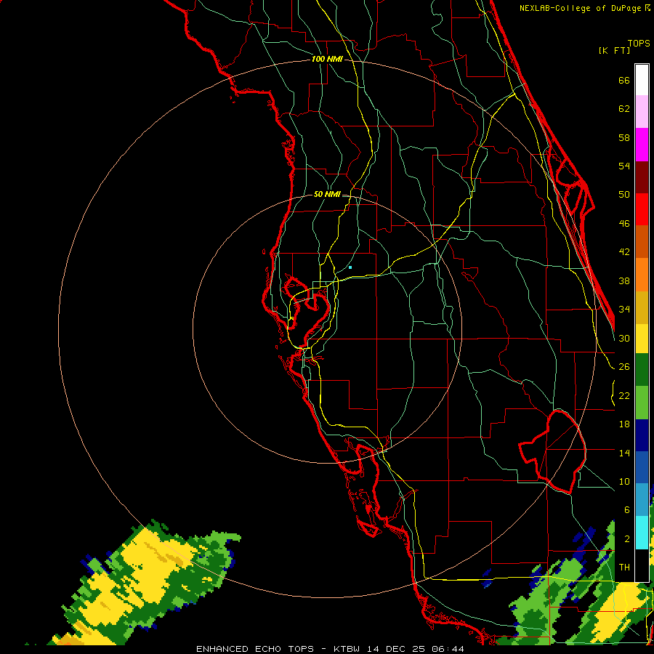The image size is (654, 654).
Task: Pick the medium blue legend swatch at 10
Action: (642, 467)
